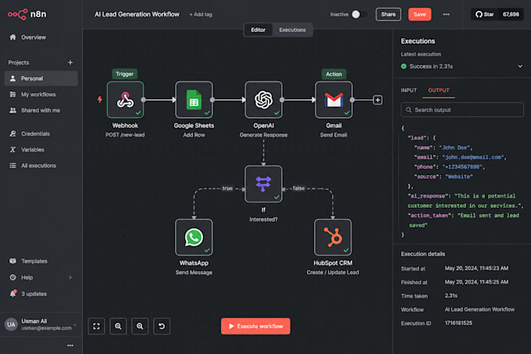Click Create / Update Lead subtitle
The height and width of the screenshot is (354, 531).
pos(333,273)
